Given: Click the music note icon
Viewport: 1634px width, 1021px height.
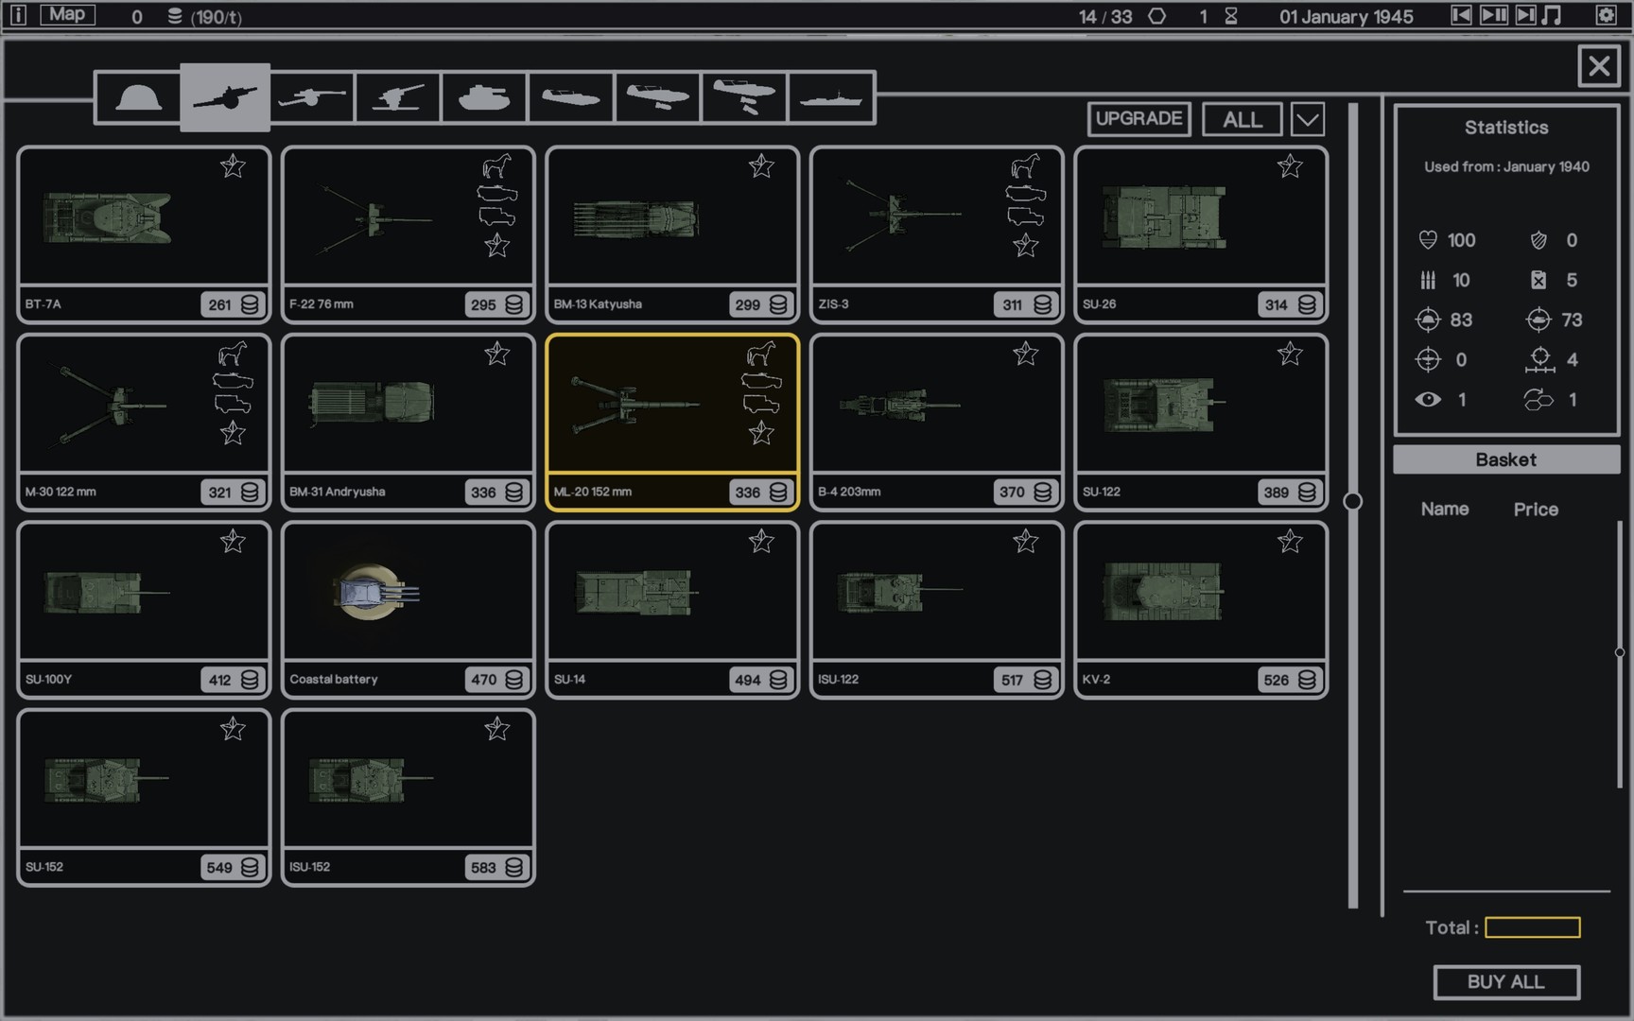Looking at the screenshot, I should (x=1552, y=15).
